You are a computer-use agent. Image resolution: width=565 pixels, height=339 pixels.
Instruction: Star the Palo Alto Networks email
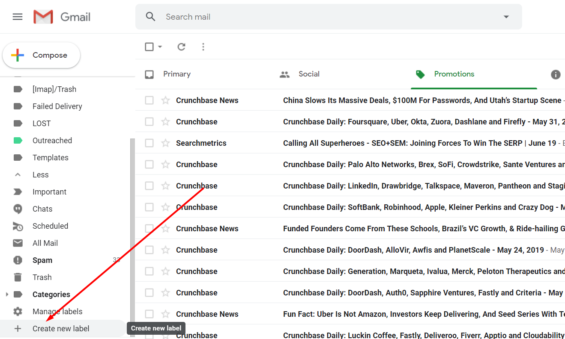(165, 164)
